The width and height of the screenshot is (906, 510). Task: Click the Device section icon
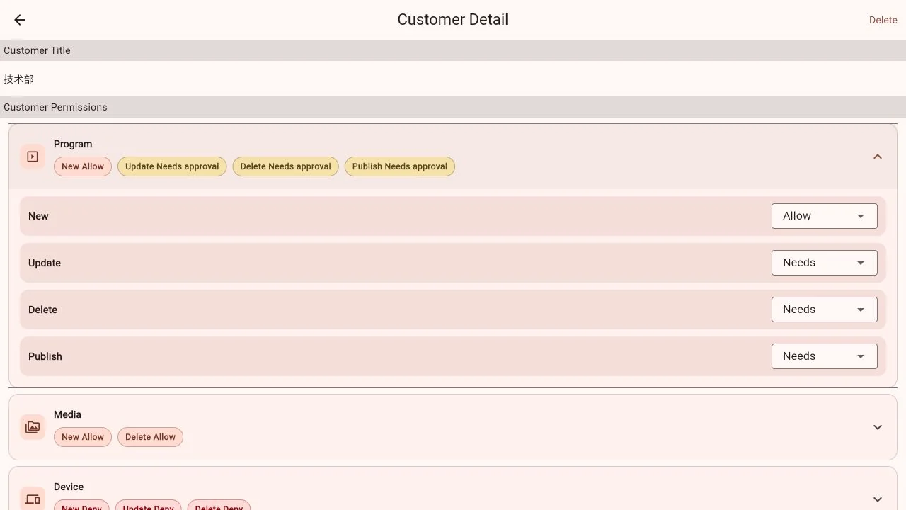point(33,499)
